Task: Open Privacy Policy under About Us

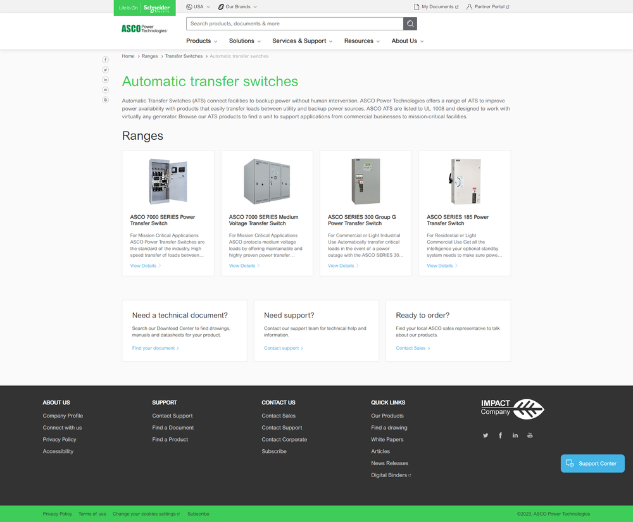Action: (60, 439)
